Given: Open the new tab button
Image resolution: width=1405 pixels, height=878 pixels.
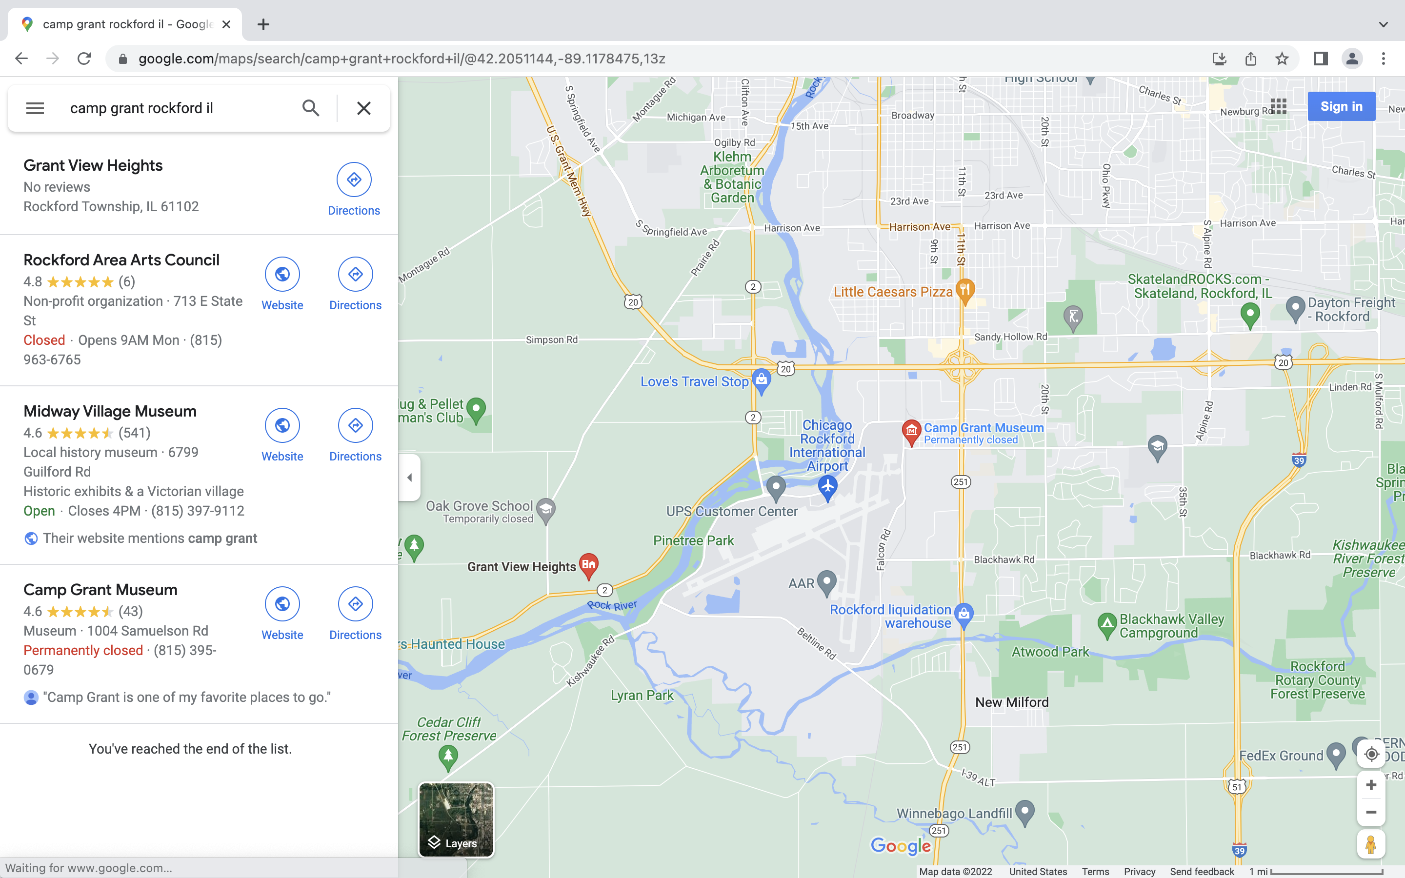Looking at the screenshot, I should tap(263, 24).
